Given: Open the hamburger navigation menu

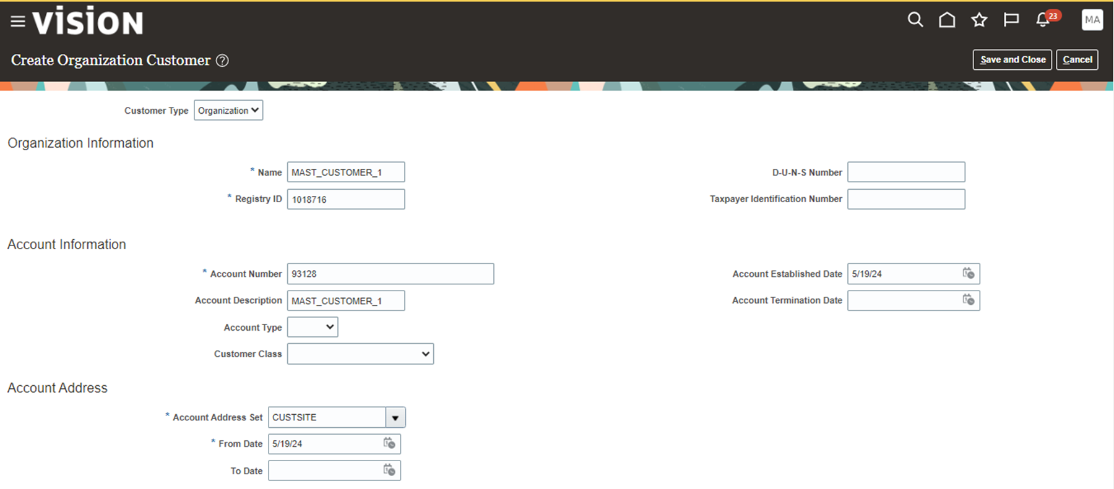Looking at the screenshot, I should point(18,22).
